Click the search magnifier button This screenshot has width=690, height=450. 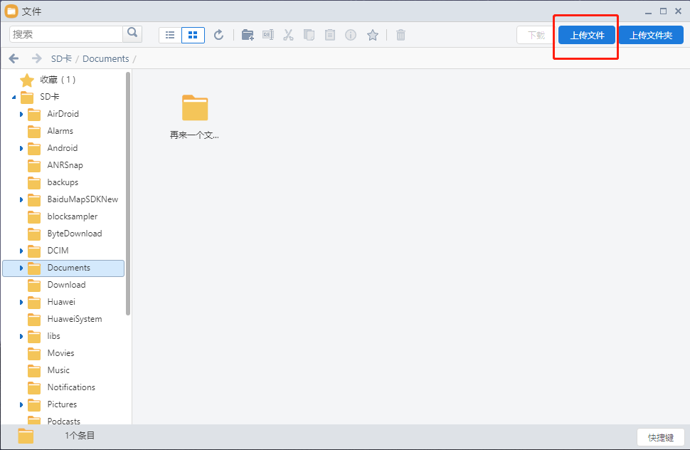tap(132, 33)
